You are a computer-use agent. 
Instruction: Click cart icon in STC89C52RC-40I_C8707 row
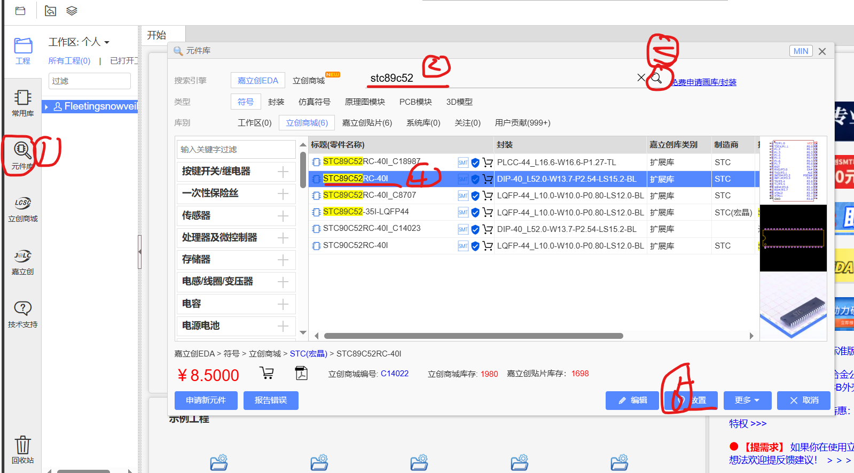tap(488, 196)
